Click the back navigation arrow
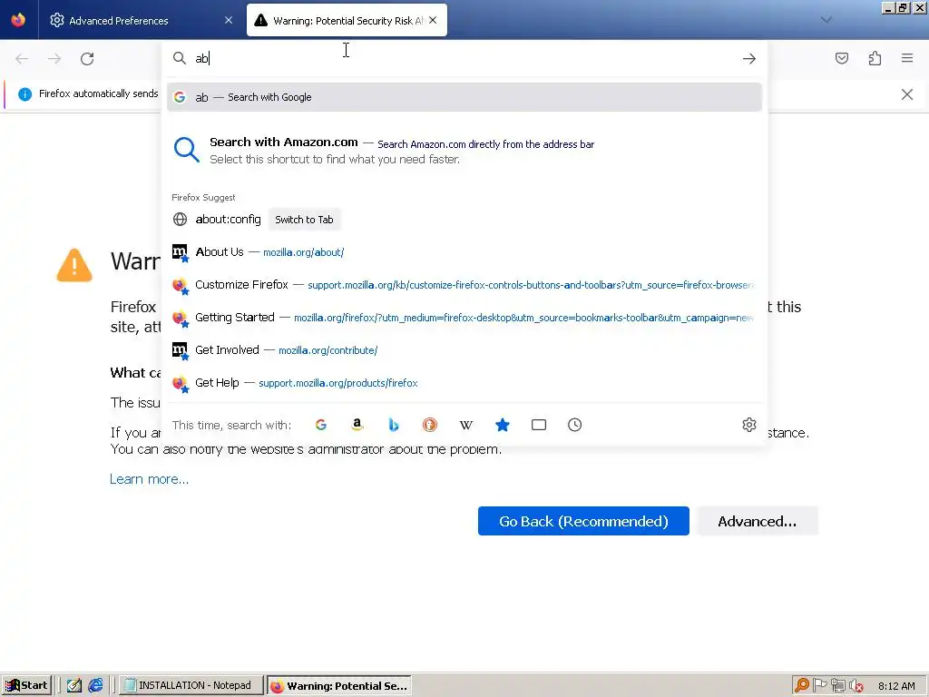Viewport: 929px width, 697px height. click(x=22, y=59)
